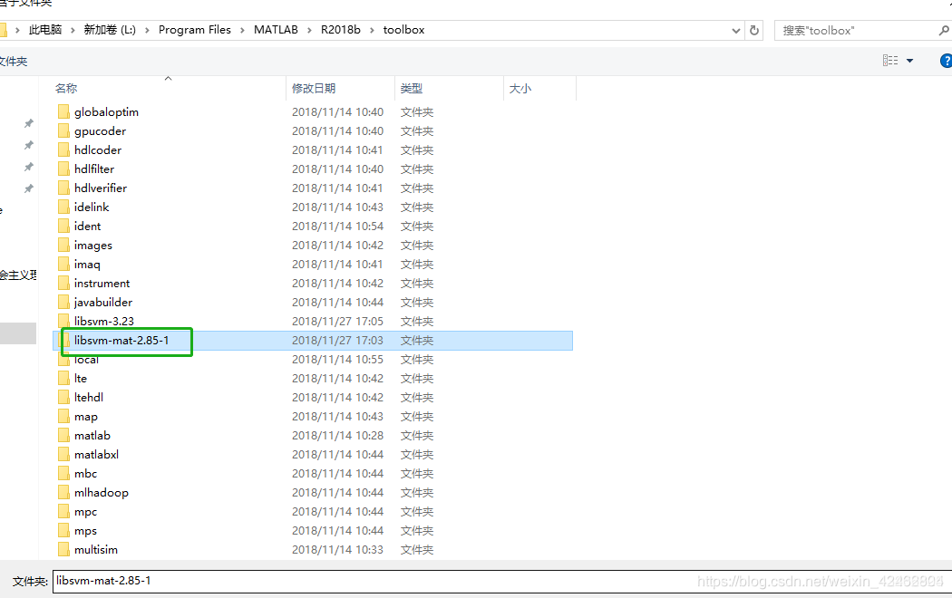Select the hdlfilter folder icon
Screen dimensions: 952x598
(x=63, y=169)
